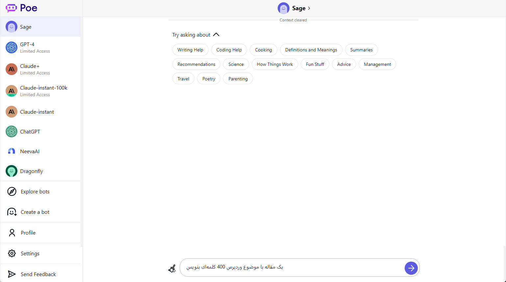Click the Create a bot icon
Image resolution: width=506 pixels, height=282 pixels.
pos(12,212)
